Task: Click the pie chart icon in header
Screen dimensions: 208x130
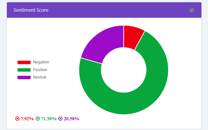Action: 192,10
